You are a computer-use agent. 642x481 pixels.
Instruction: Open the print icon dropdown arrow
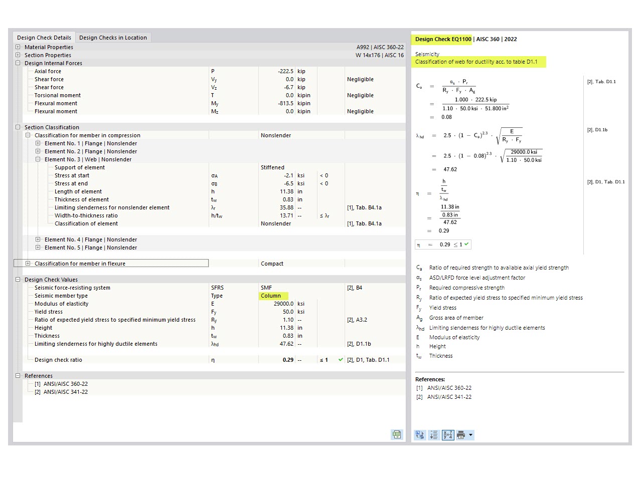(470, 435)
